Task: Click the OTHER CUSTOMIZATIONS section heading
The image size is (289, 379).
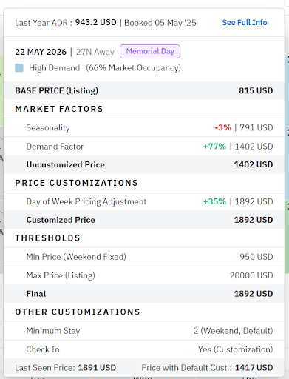Action: pyautogui.click(x=78, y=312)
